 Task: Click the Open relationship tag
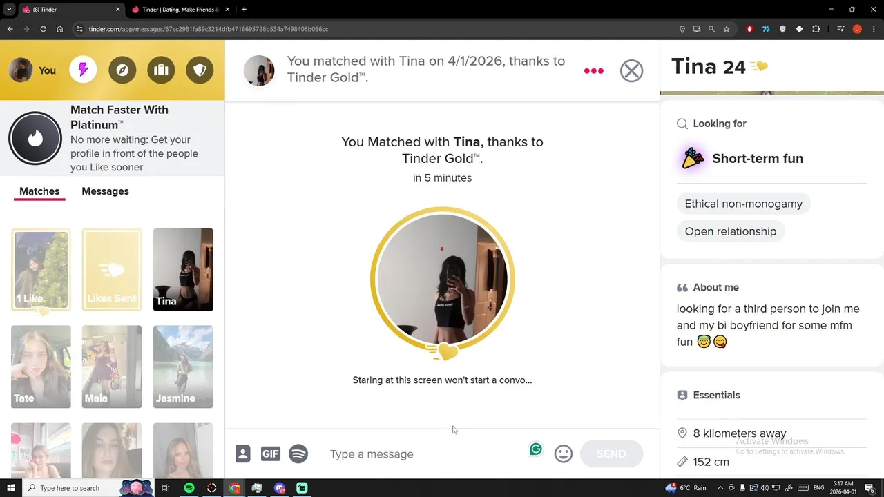click(731, 231)
